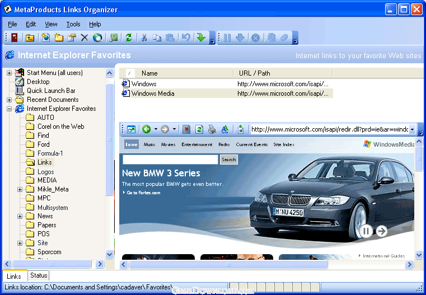Open the Entertainment link in the page navigation
Image resolution: width=426 pixels, height=295 pixels.
tap(197, 144)
